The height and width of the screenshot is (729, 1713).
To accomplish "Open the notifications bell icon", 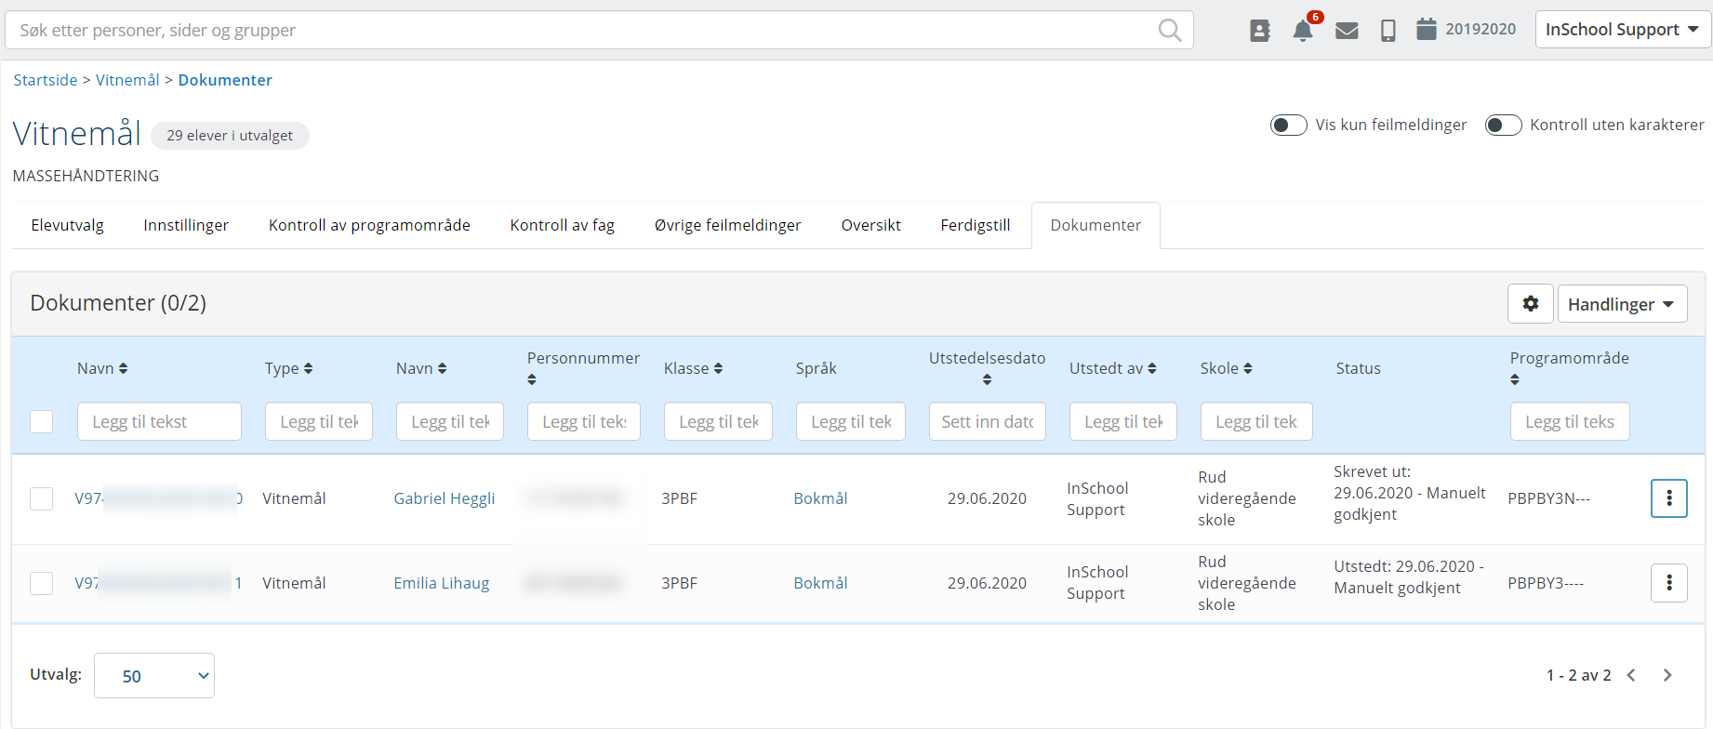I will [x=1303, y=31].
